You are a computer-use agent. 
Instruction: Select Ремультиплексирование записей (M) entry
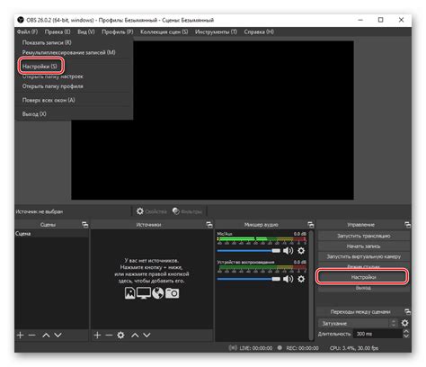[x=68, y=52]
